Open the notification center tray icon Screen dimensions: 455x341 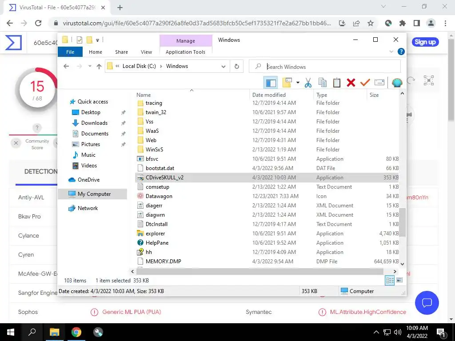tap(441, 332)
